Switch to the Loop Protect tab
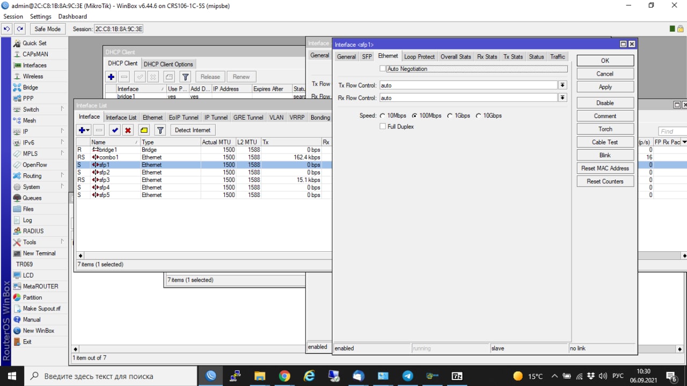Viewport: 687px width, 386px height. [x=419, y=57]
